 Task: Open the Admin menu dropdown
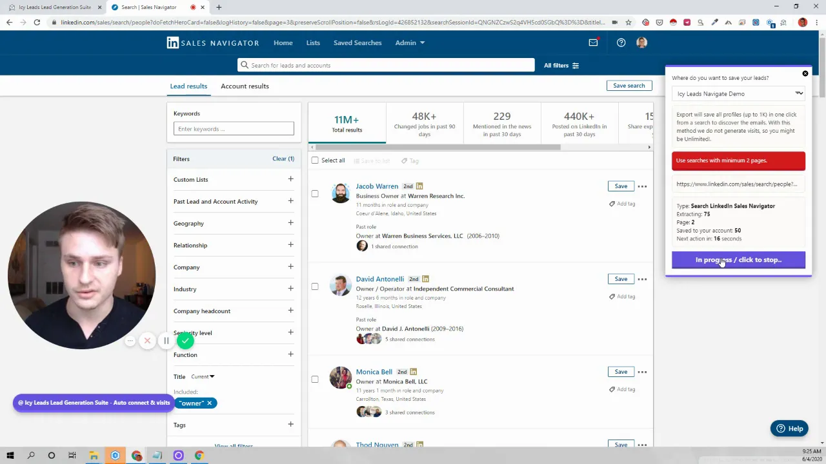tap(410, 43)
